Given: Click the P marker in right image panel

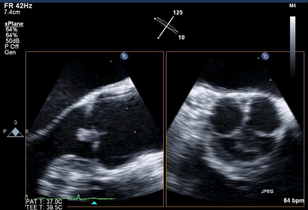Looking at the screenshot, I should pos(265,56).
